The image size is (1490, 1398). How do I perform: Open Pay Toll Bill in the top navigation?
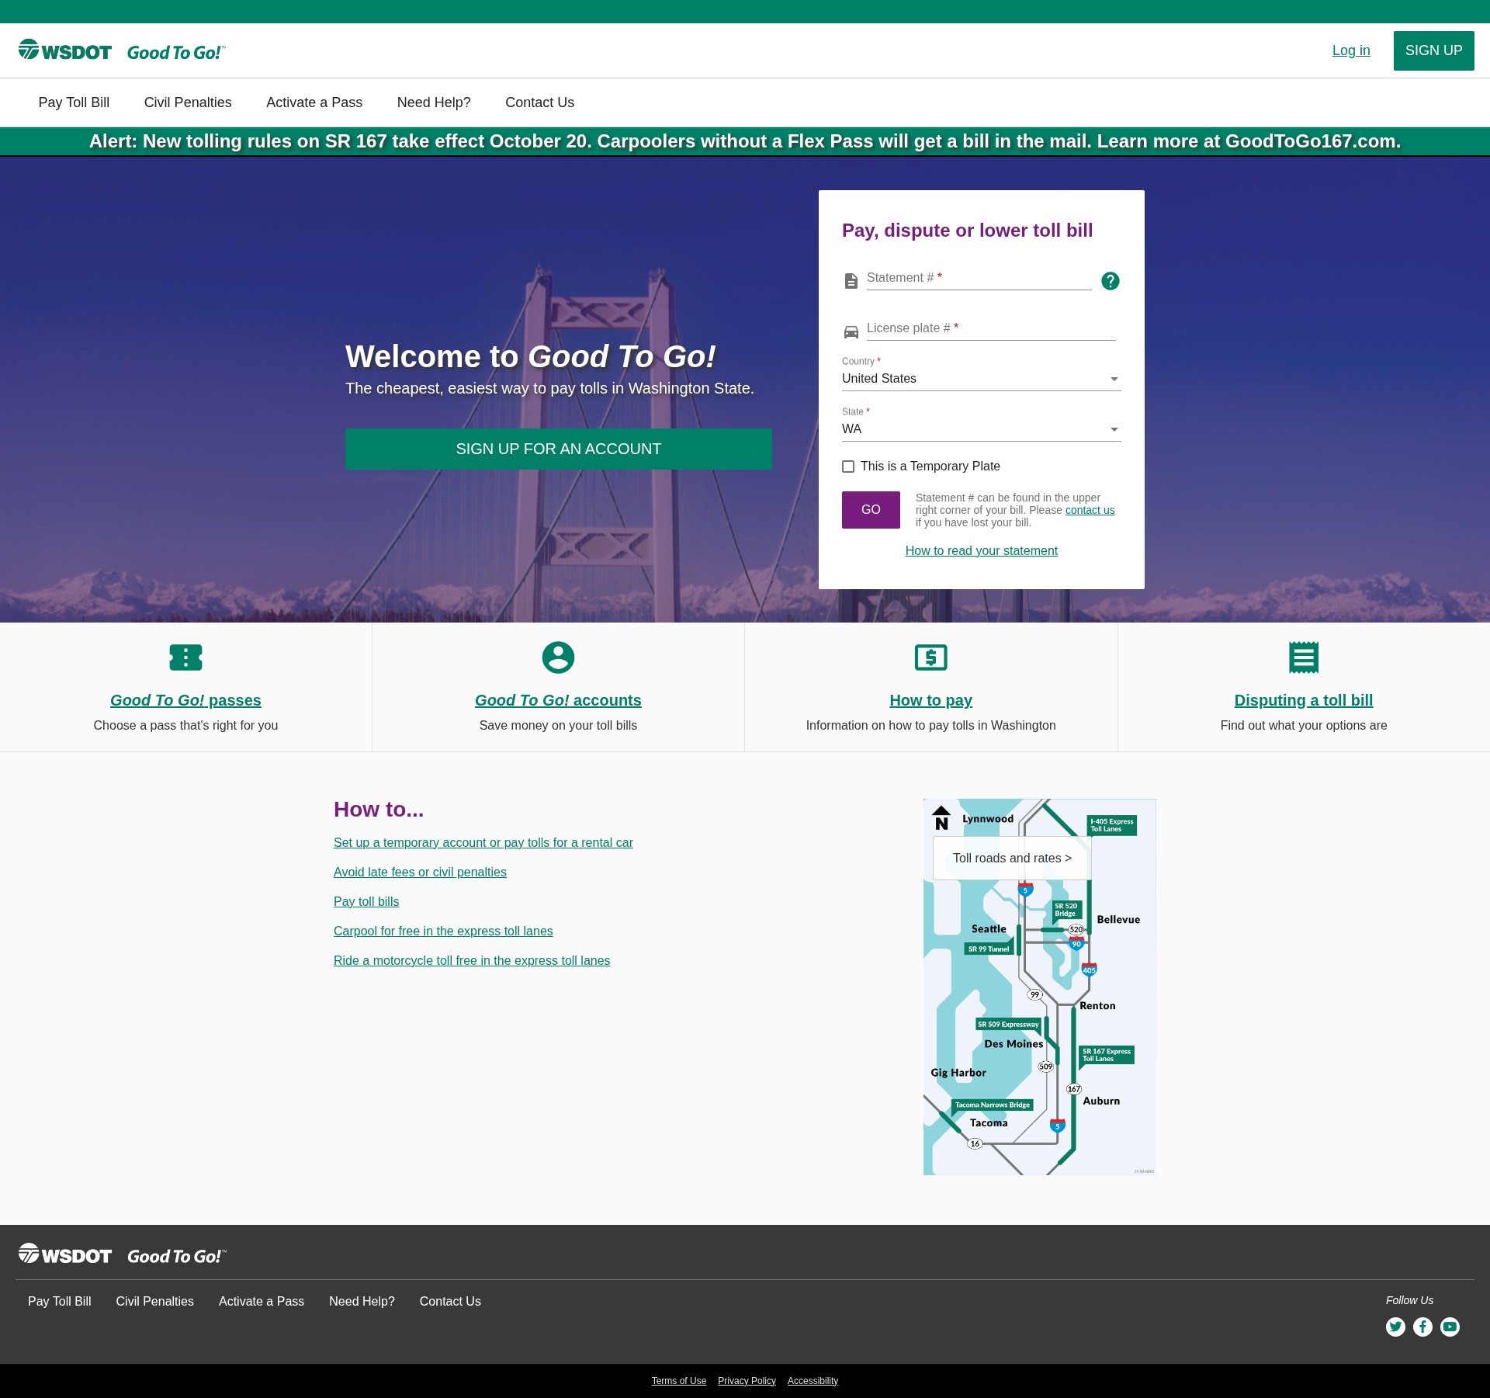pyautogui.click(x=74, y=102)
